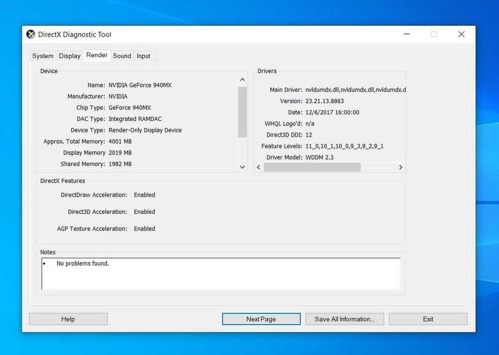
Task: Click the Device Type label
Action: point(88,130)
